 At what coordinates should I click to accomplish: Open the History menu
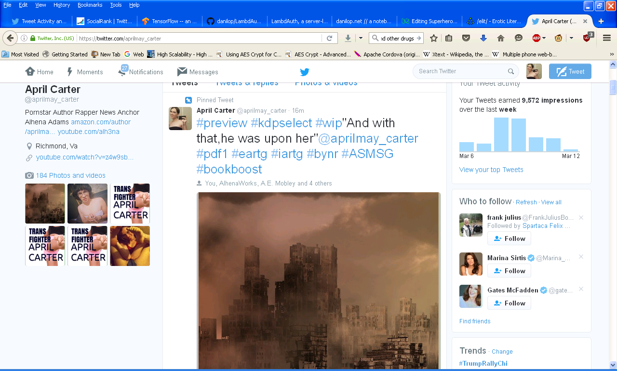pyautogui.click(x=62, y=5)
